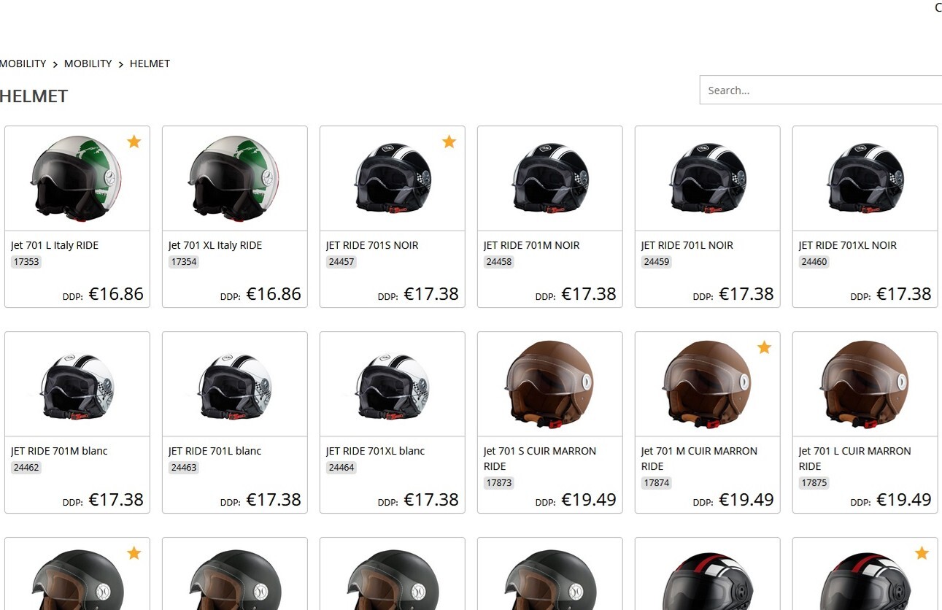Click the star on the red-striped helmet card
The height and width of the screenshot is (610, 942).
pyautogui.click(x=922, y=553)
